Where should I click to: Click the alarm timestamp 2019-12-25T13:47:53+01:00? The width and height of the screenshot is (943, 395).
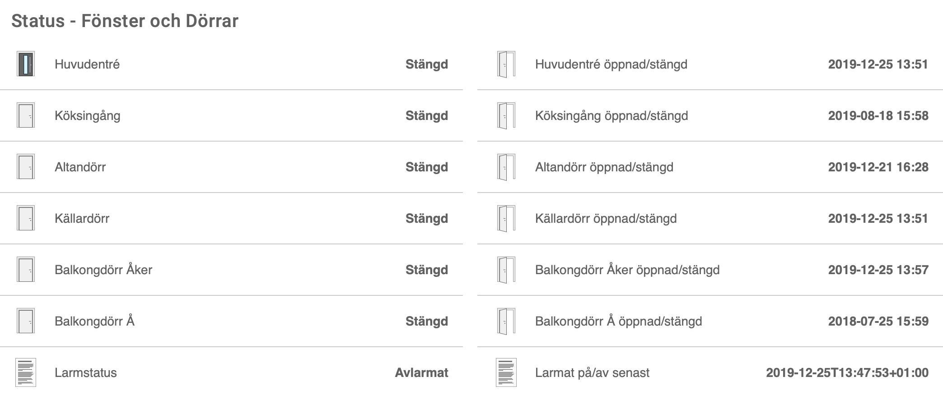point(847,373)
